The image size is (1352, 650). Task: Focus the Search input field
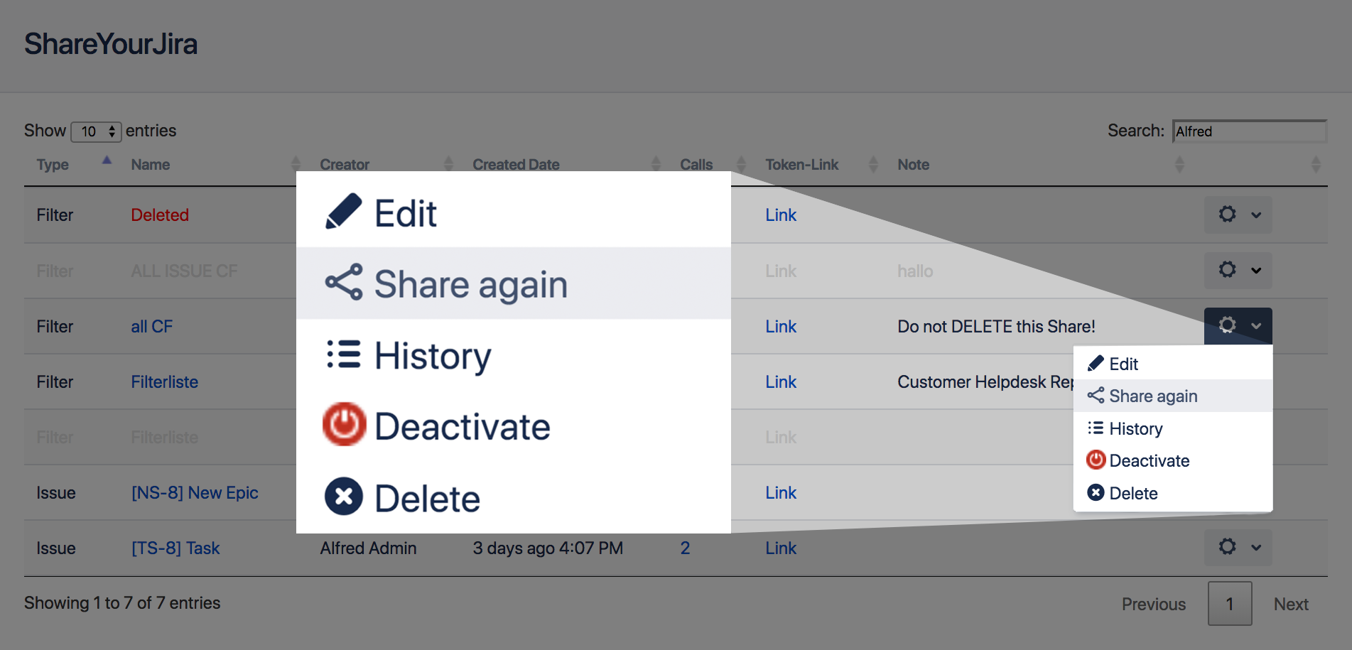[1249, 131]
